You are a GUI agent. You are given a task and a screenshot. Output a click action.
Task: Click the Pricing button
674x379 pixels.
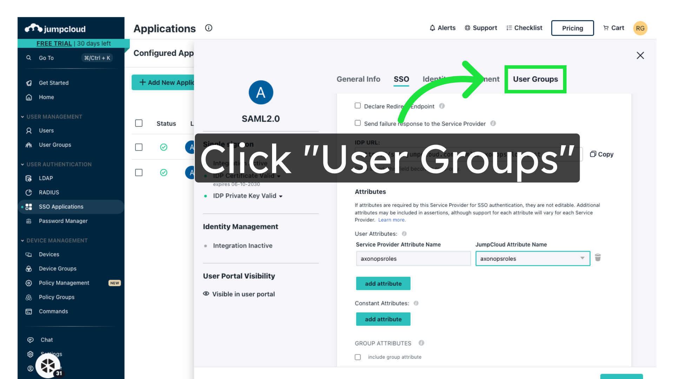click(572, 28)
